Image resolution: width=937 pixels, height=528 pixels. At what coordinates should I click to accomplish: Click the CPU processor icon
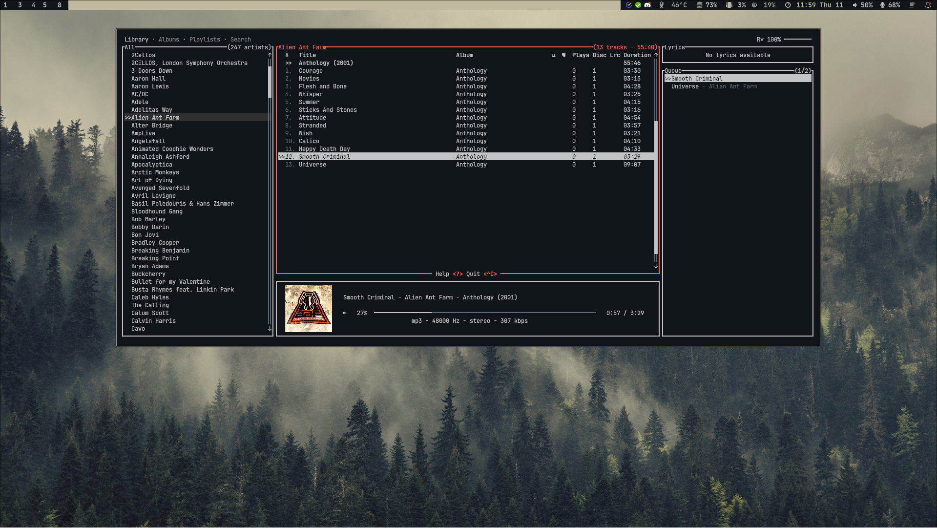754,5
